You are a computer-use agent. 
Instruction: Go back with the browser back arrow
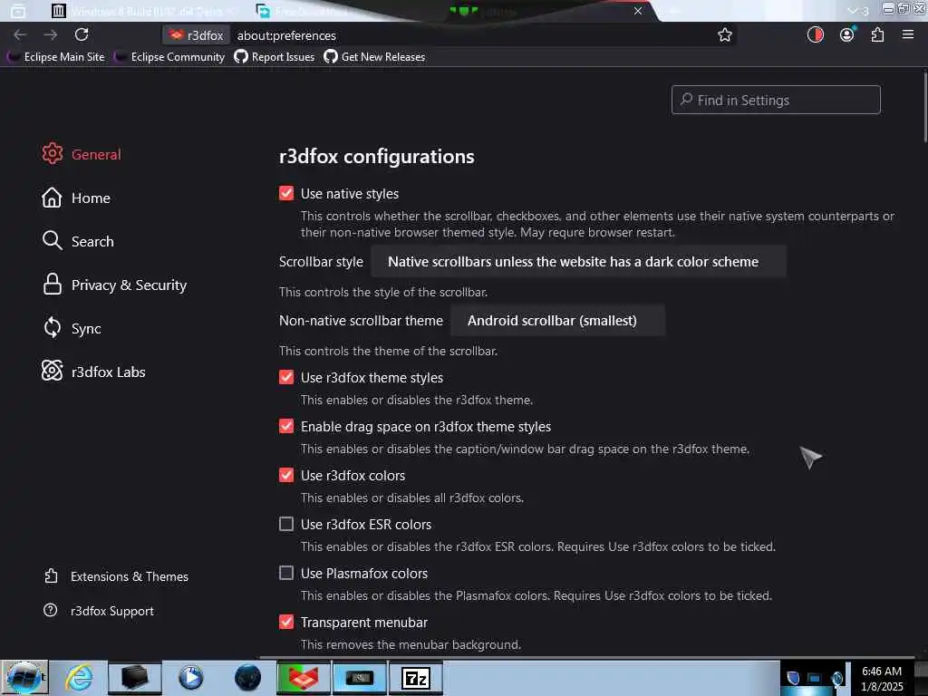click(x=20, y=35)
